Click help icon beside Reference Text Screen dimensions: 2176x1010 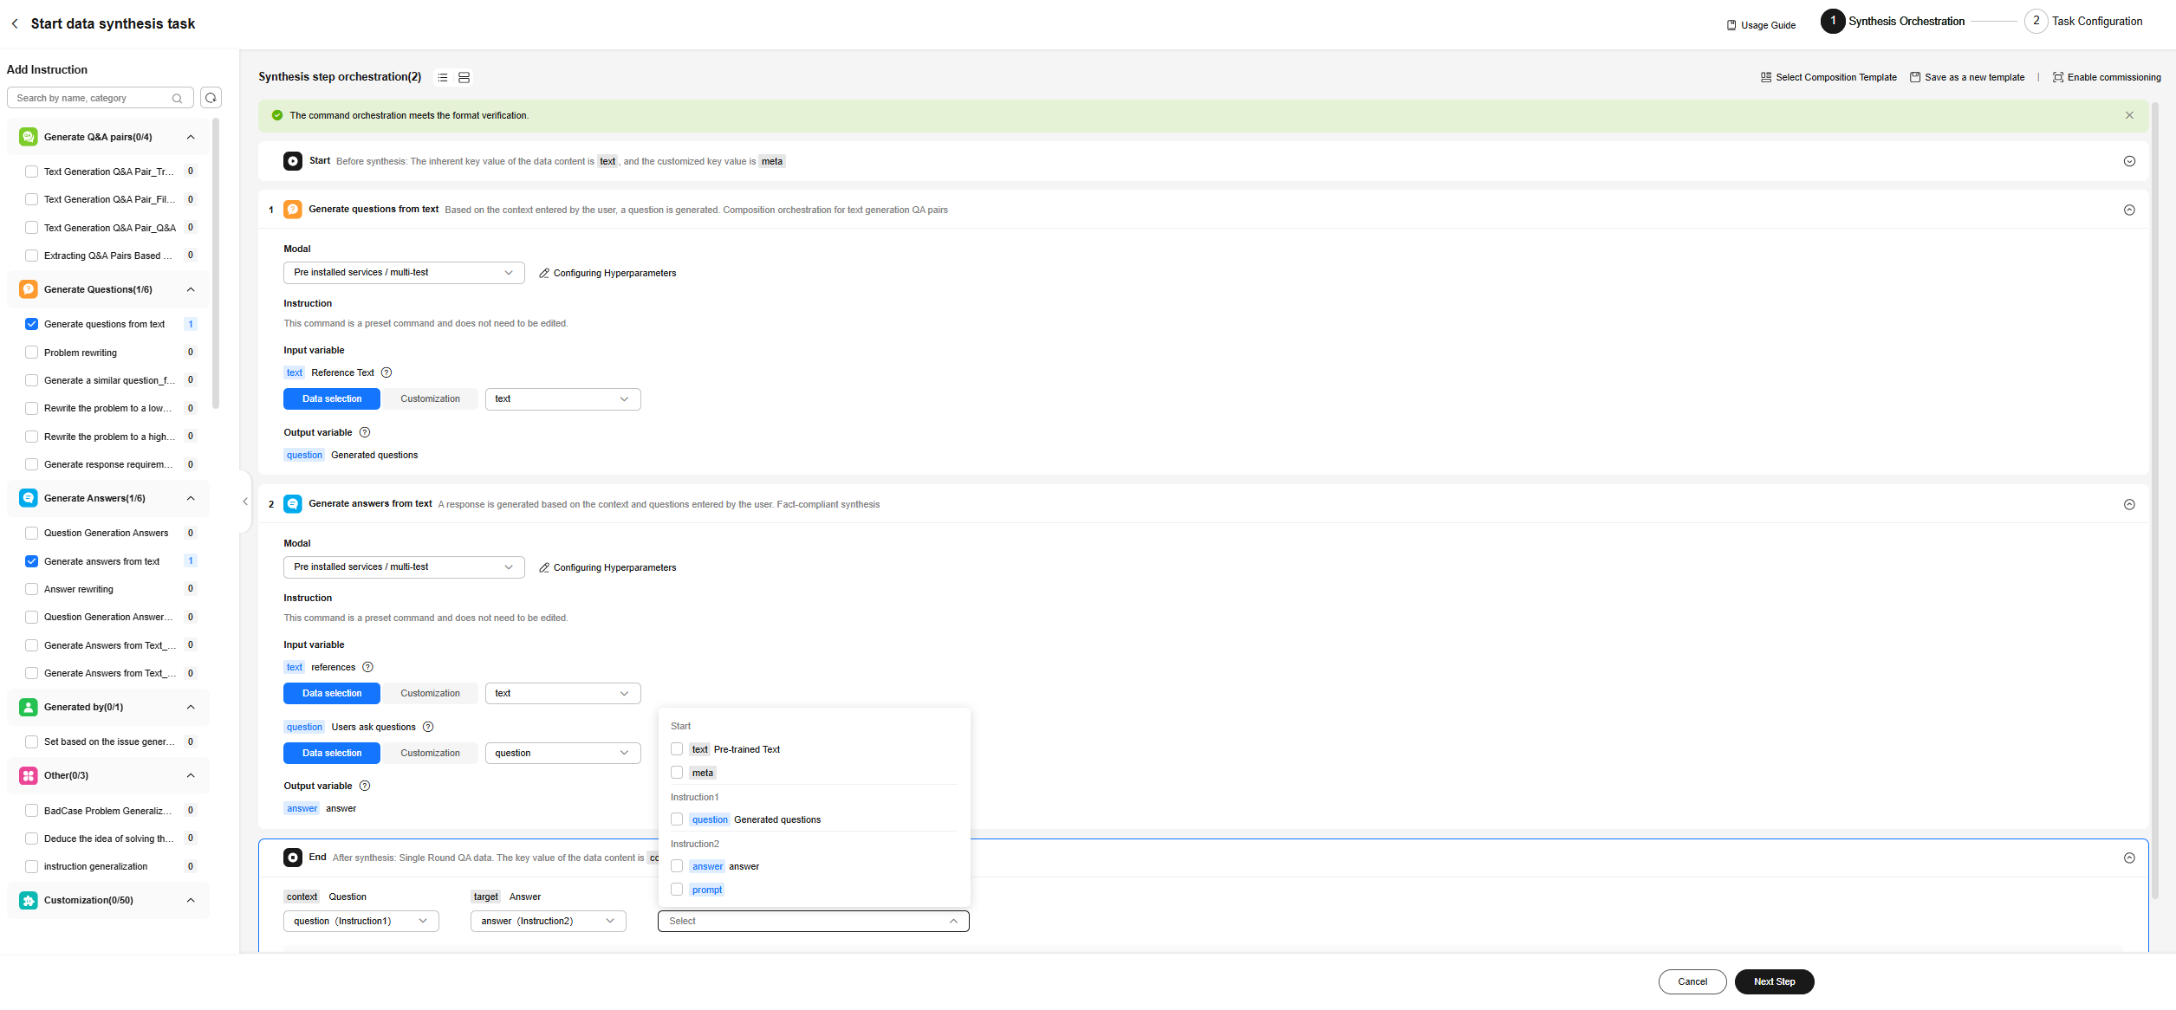coord(386,373)
